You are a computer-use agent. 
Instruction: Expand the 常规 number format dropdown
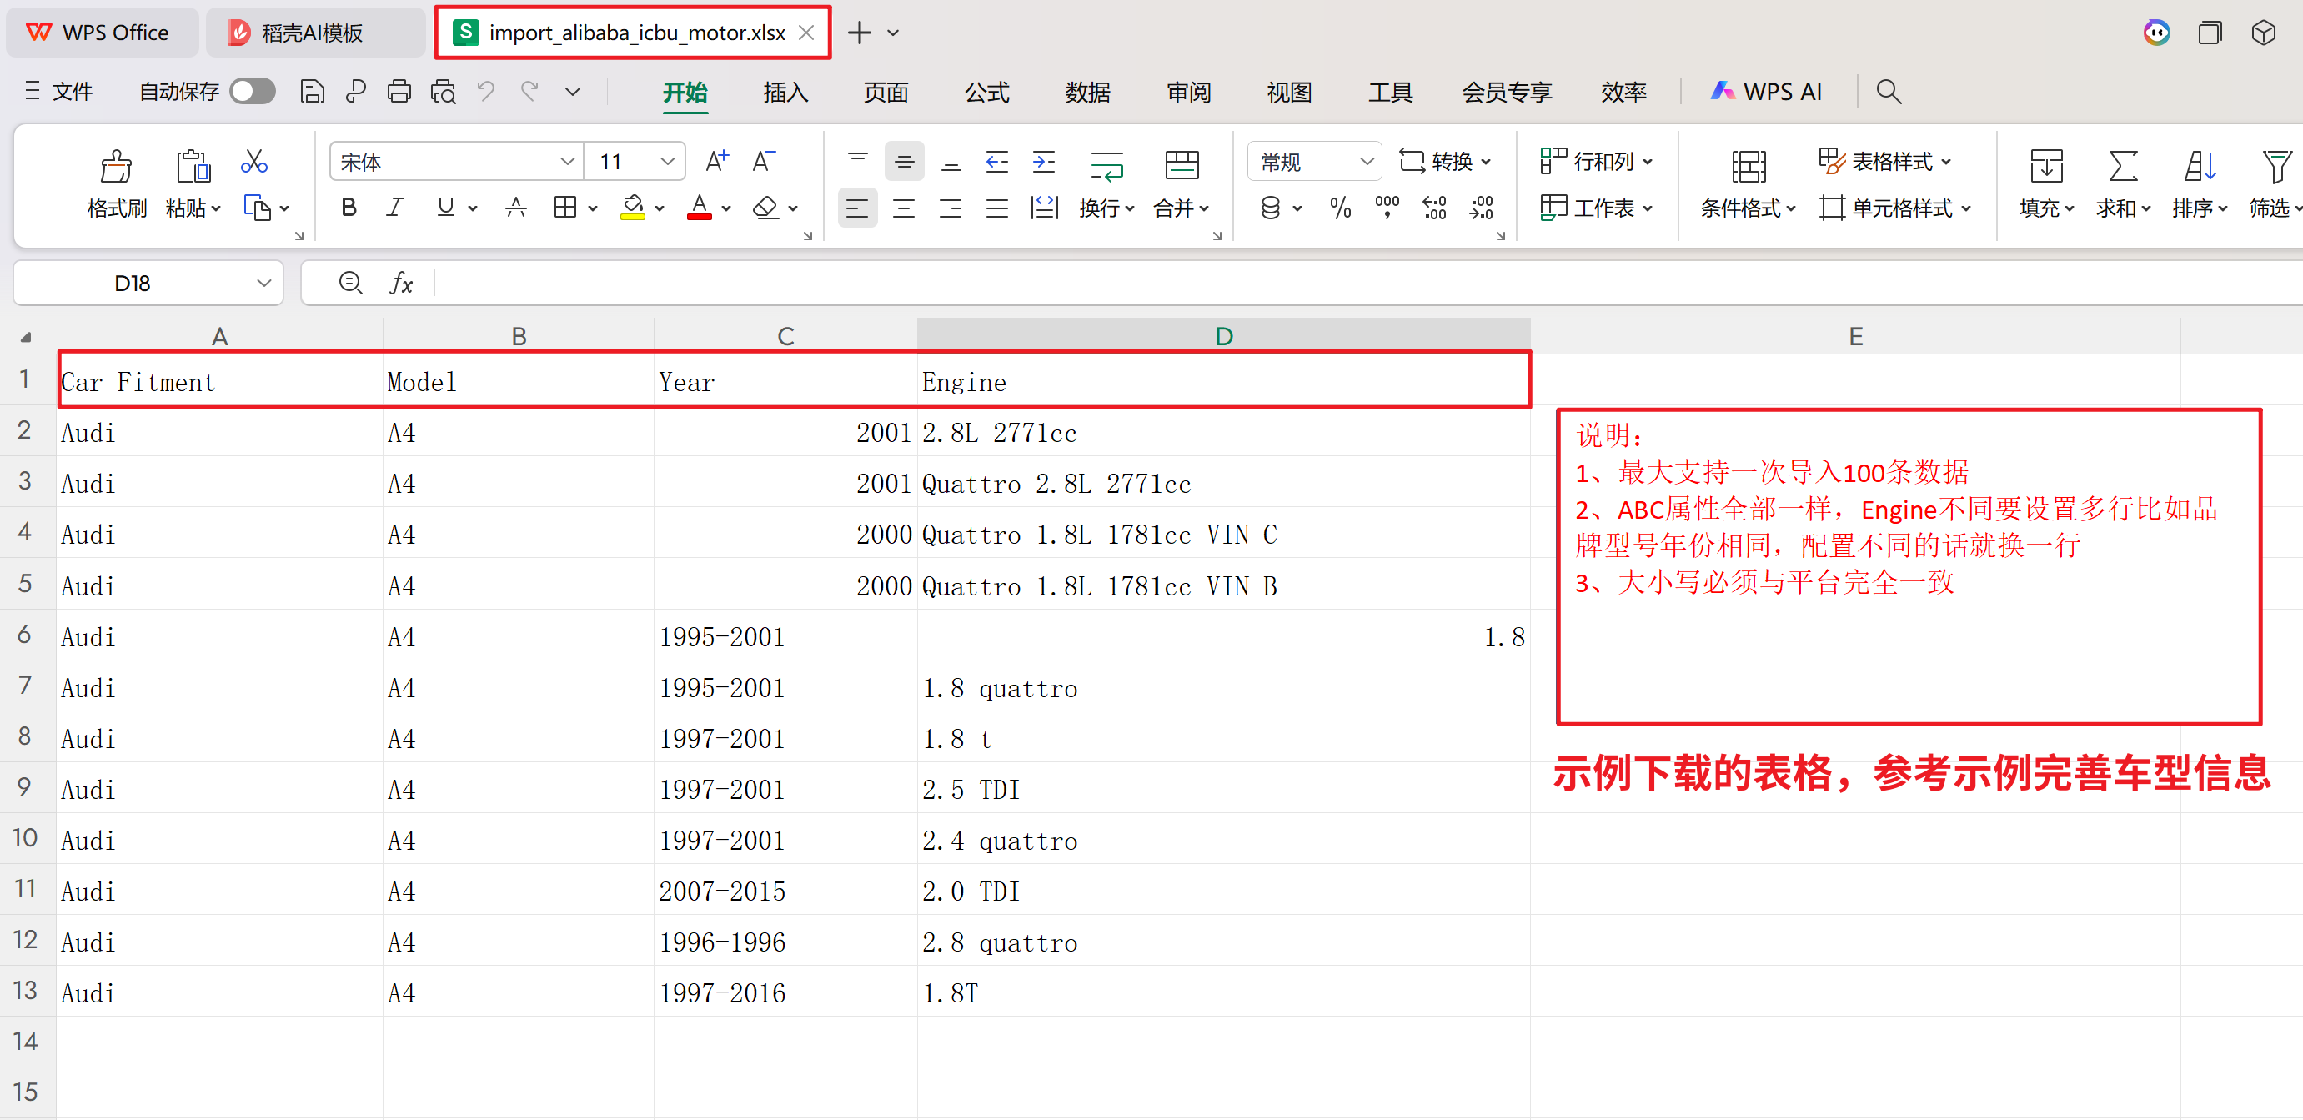tap(1366, 162)
